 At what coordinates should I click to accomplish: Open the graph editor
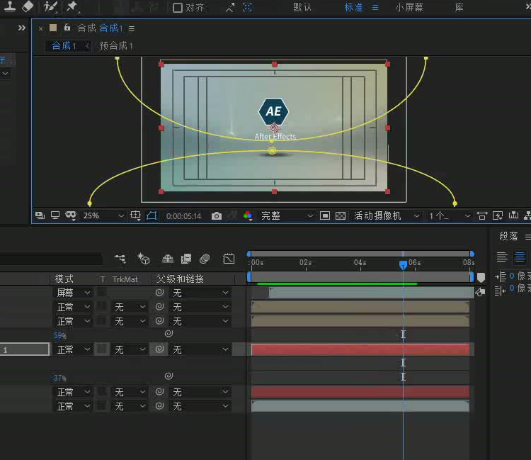point(229,259)
